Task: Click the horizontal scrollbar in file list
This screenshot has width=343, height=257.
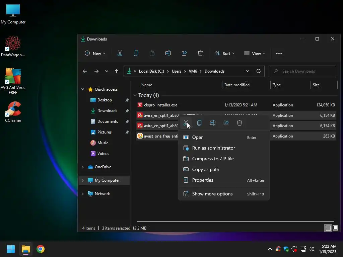Action: (235, 222)
